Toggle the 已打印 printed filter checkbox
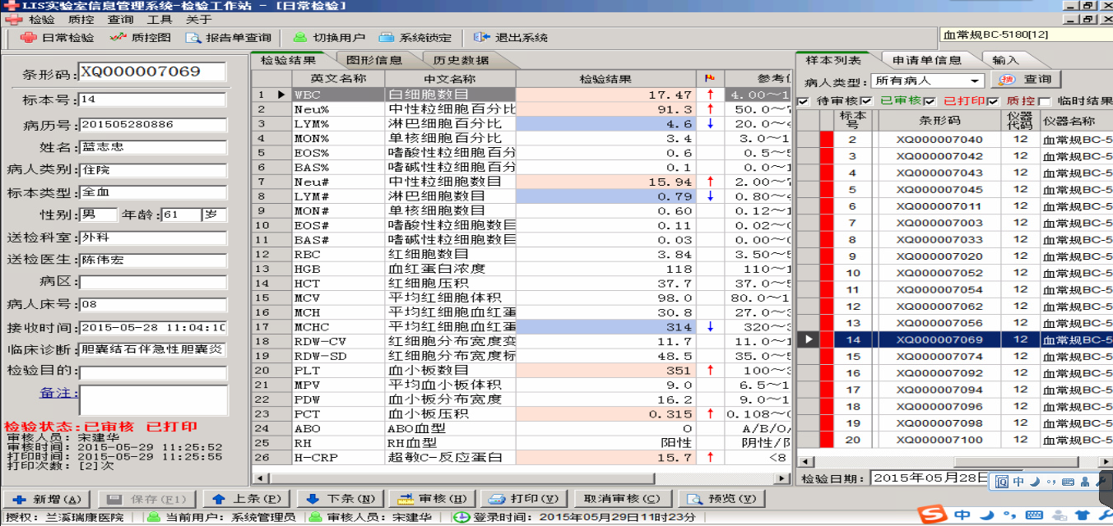Viewport: 1113px width, 526px height. 930,101
